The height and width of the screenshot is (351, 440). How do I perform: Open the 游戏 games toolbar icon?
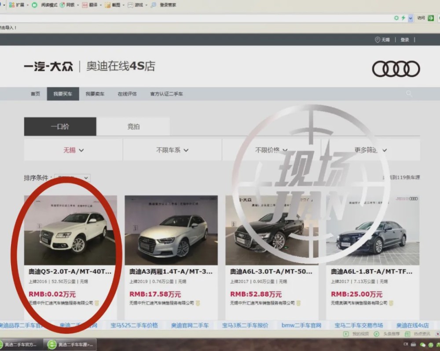pyautogui.click(x=131, y=5)
